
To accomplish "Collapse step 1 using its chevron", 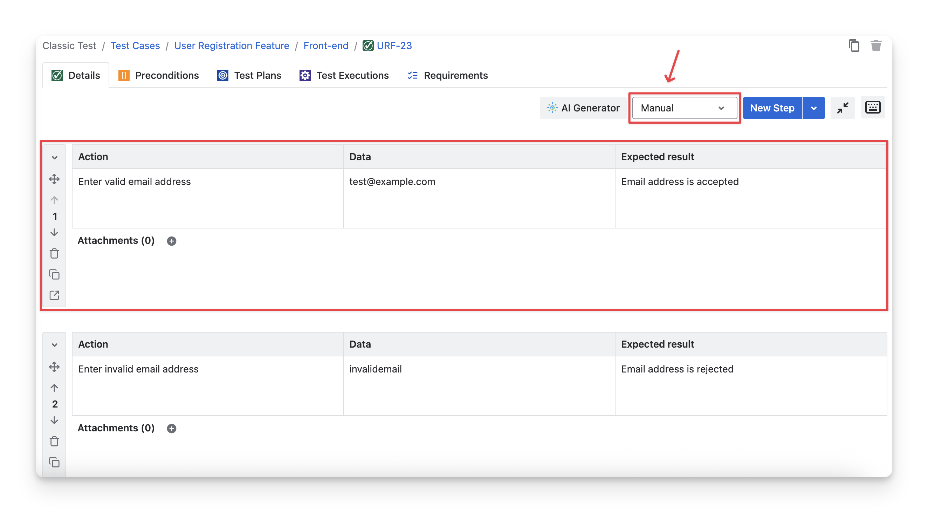I will click(54, 157).
